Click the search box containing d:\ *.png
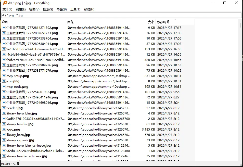Image resolution: width=243 pixels, height=167 pixels. 121,15
